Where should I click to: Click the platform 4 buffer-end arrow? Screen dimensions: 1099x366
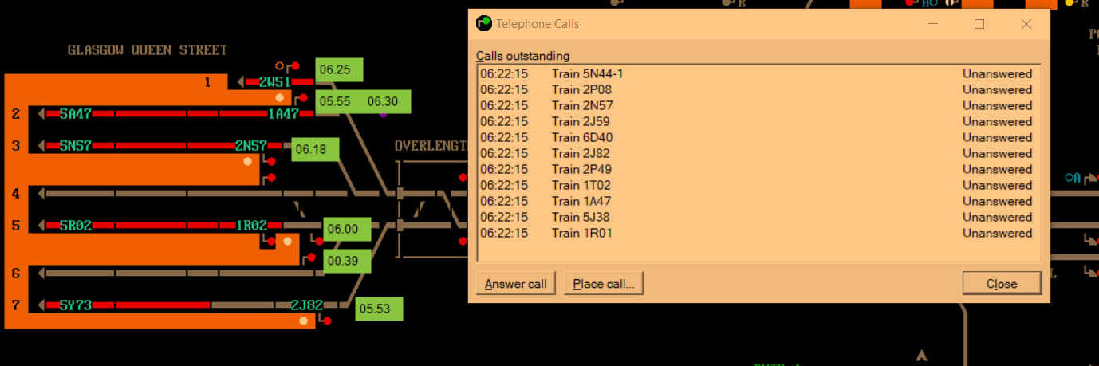coord(41,194)
